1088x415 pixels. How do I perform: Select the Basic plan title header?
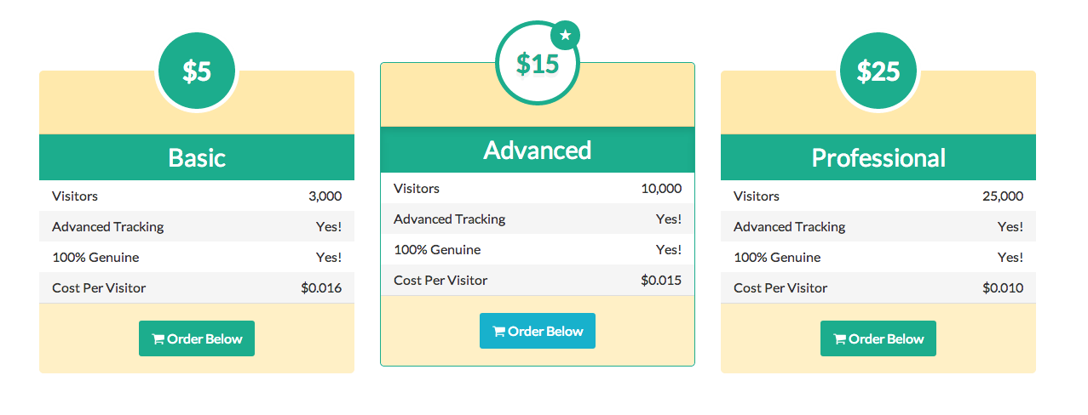[x=197, y=157]
